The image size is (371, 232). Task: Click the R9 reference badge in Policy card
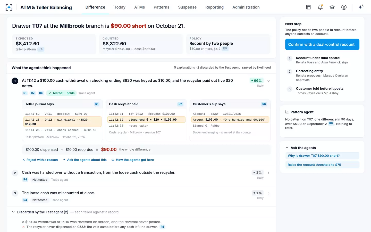pos(225,48)
